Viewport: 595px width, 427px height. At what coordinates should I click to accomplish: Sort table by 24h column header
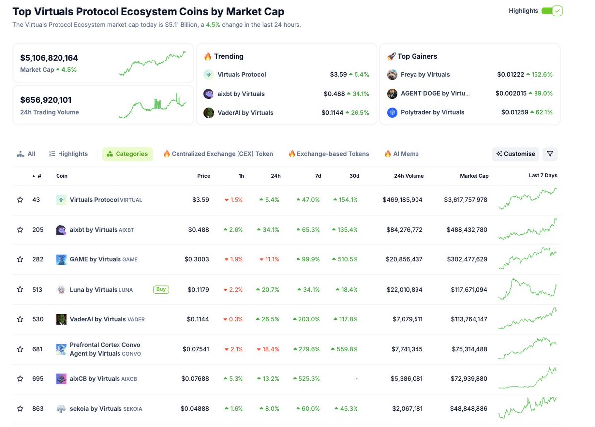[x=276, y=176]
